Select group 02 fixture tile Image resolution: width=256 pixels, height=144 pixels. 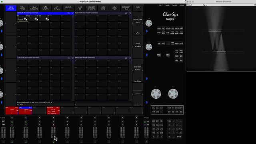33,18
